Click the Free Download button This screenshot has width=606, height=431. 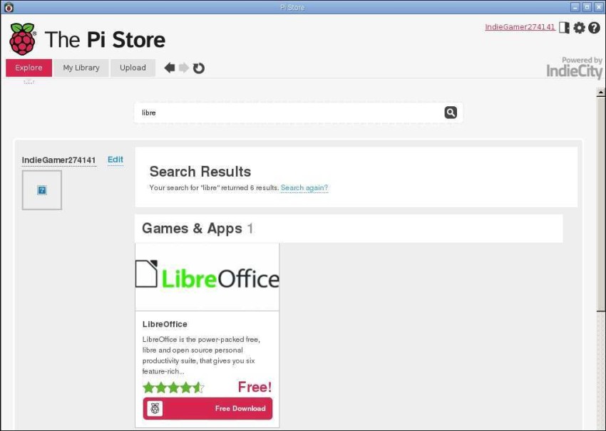(x=207, y=408)
